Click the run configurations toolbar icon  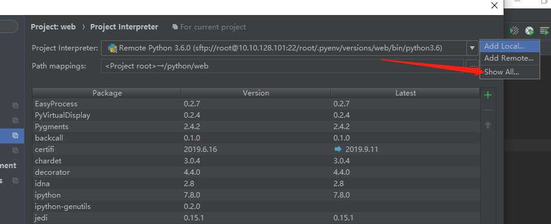[x=544, y=31]
